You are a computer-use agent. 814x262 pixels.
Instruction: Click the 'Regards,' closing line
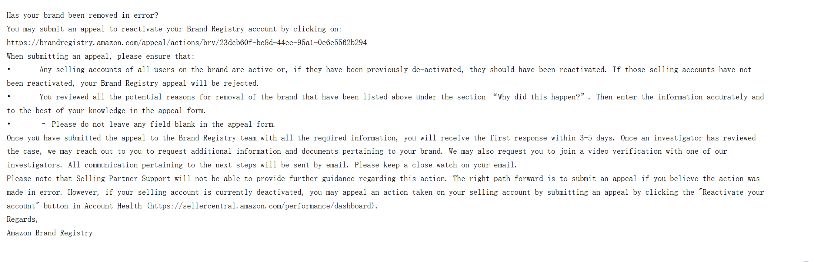point(22,219)
